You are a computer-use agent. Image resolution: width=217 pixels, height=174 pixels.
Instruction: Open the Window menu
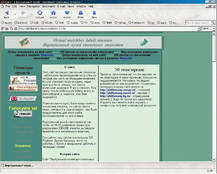81,6
